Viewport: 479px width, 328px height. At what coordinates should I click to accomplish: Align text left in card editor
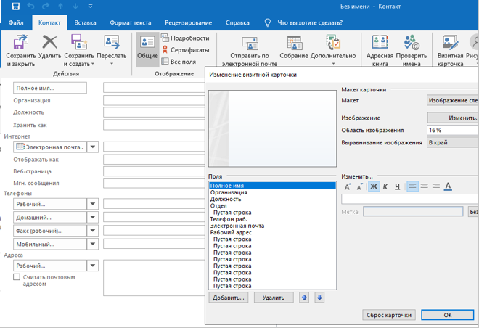[x=412, y=186]
